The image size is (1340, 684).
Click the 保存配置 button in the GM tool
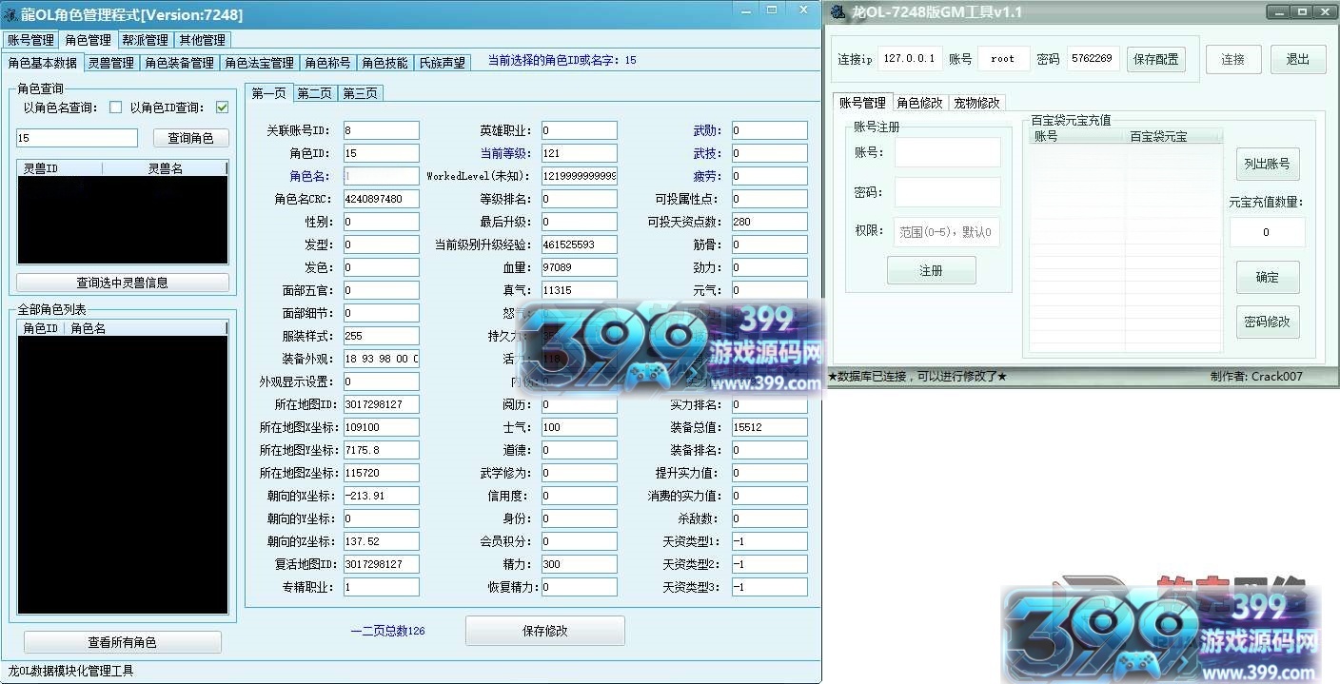click(1157, 59)
